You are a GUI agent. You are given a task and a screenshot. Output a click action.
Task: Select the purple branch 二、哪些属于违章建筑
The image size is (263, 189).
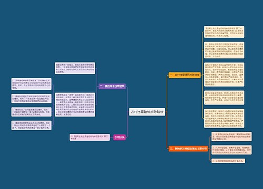click(112, 86)
